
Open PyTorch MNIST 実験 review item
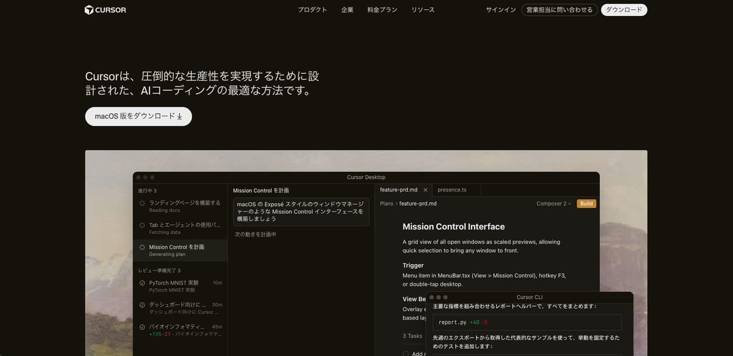coord(180,287)
